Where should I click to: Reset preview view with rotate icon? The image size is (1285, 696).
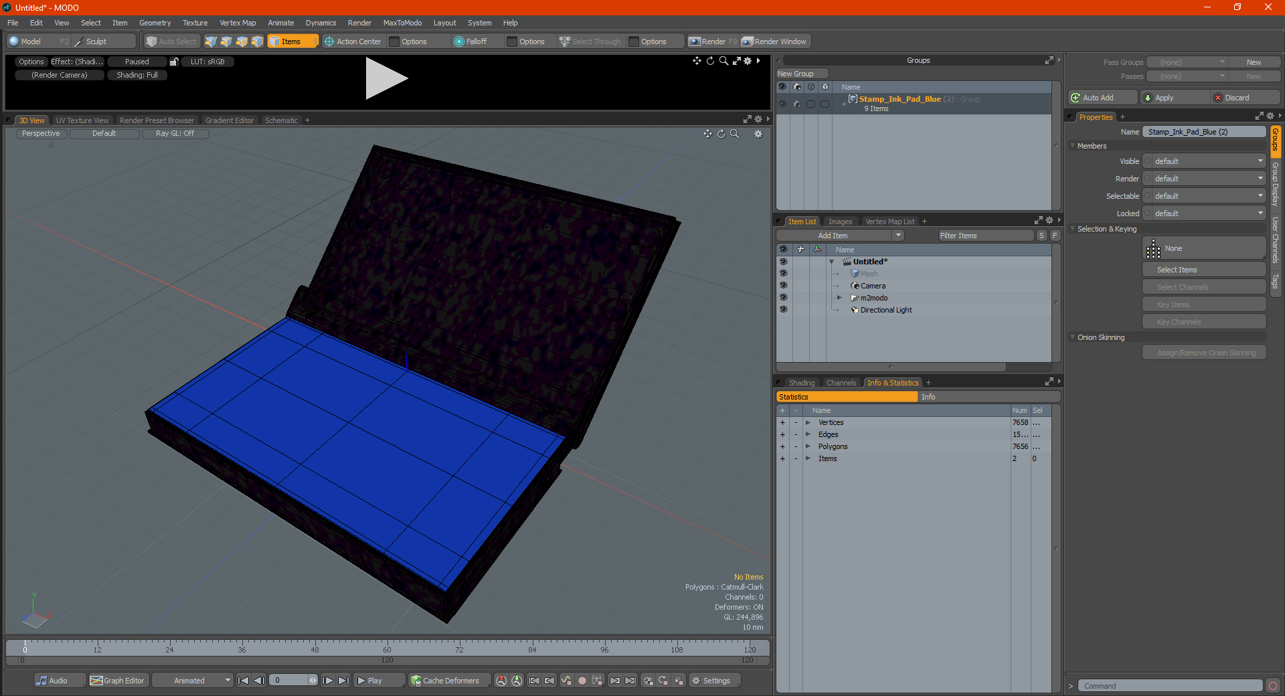coord(710,61)
